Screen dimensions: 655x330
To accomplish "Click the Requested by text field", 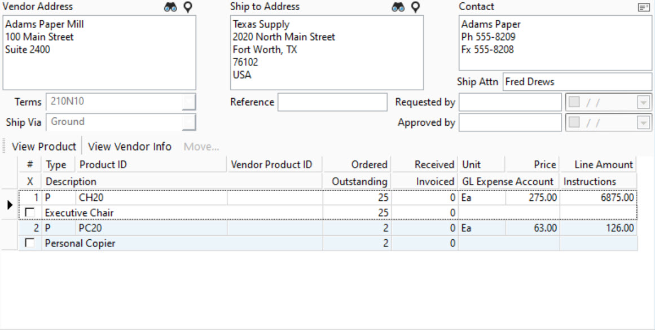I will (509, 102).
